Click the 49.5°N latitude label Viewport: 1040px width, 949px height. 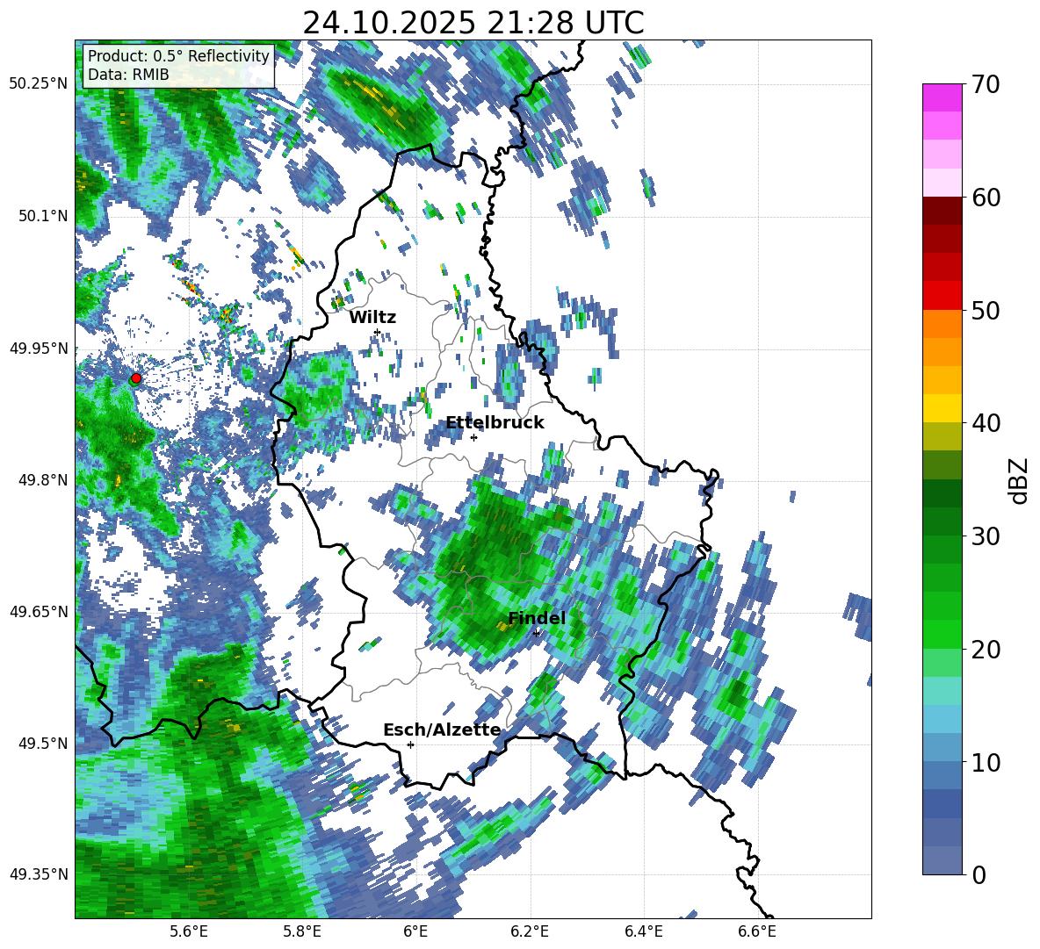tap(42, 743)
